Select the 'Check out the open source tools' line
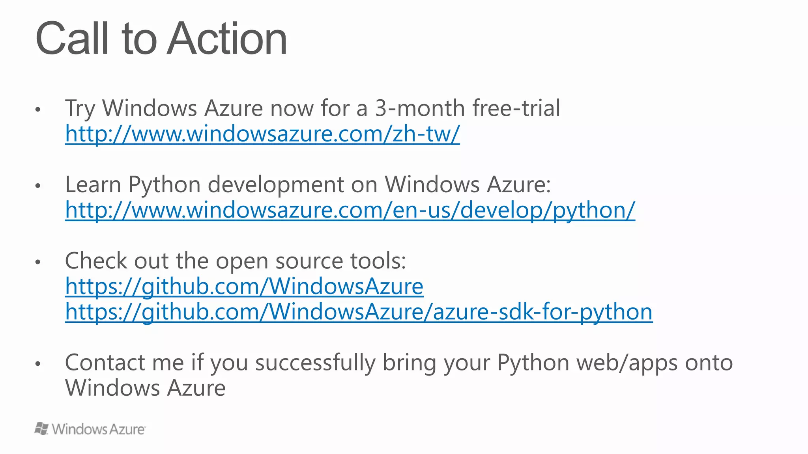This screenshot has height=454, width=808. point(236,261)
